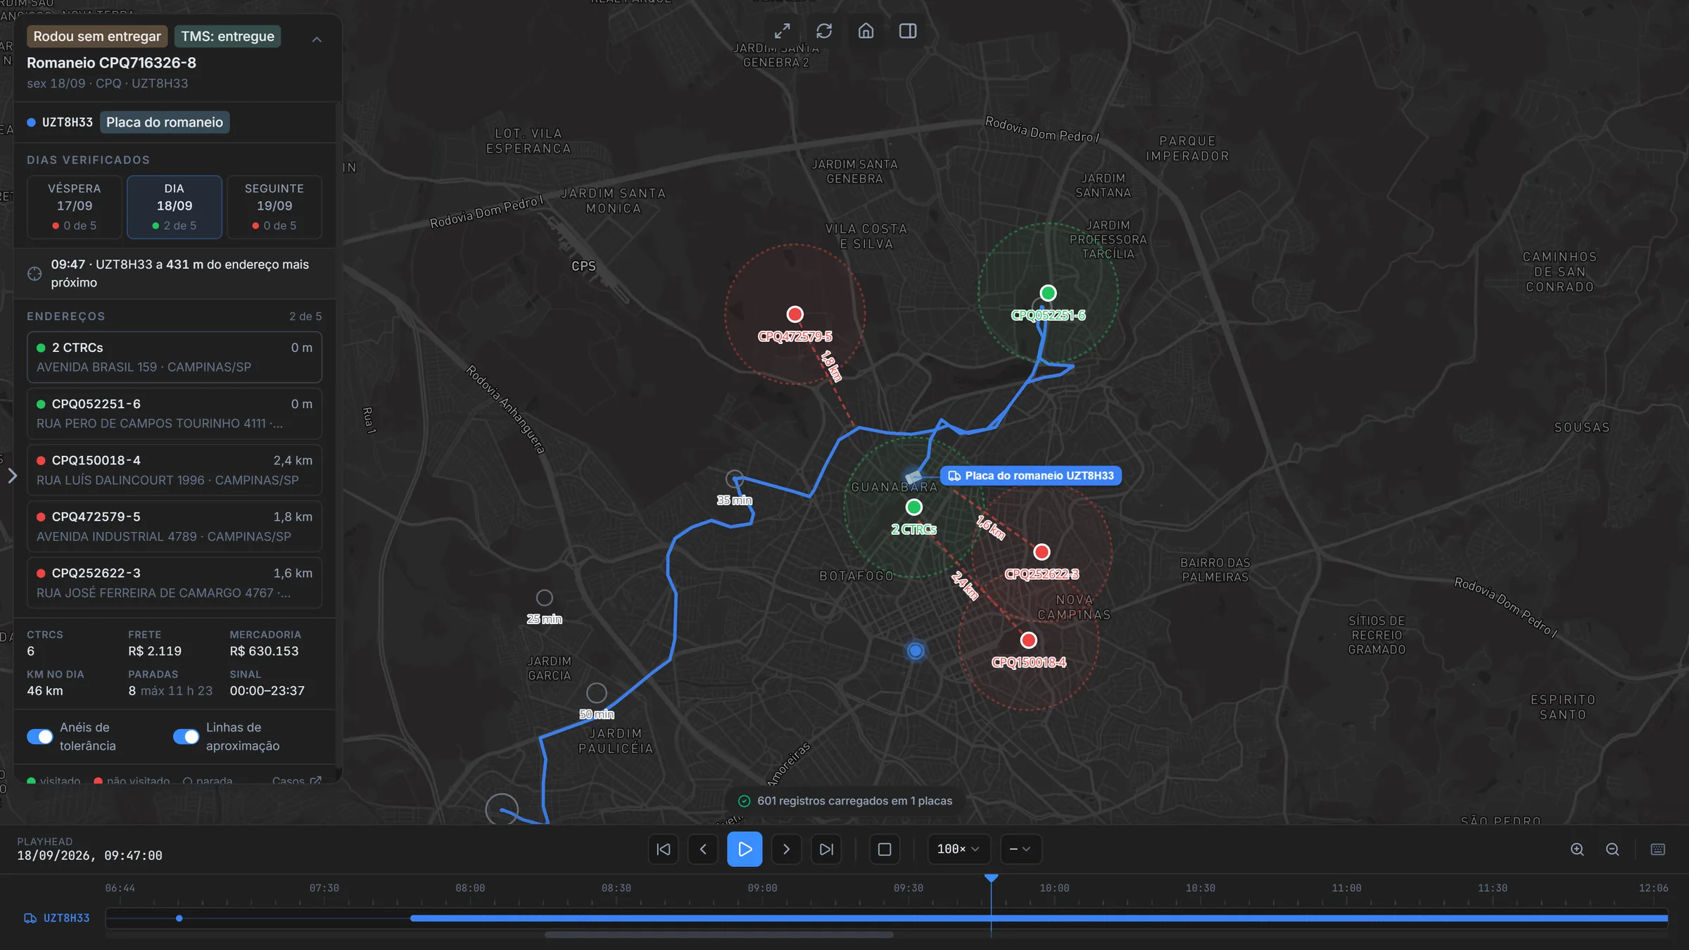Screen dimensions: 1689x950
Task: Jump to start of timeline
Action: tap(663, 849)
